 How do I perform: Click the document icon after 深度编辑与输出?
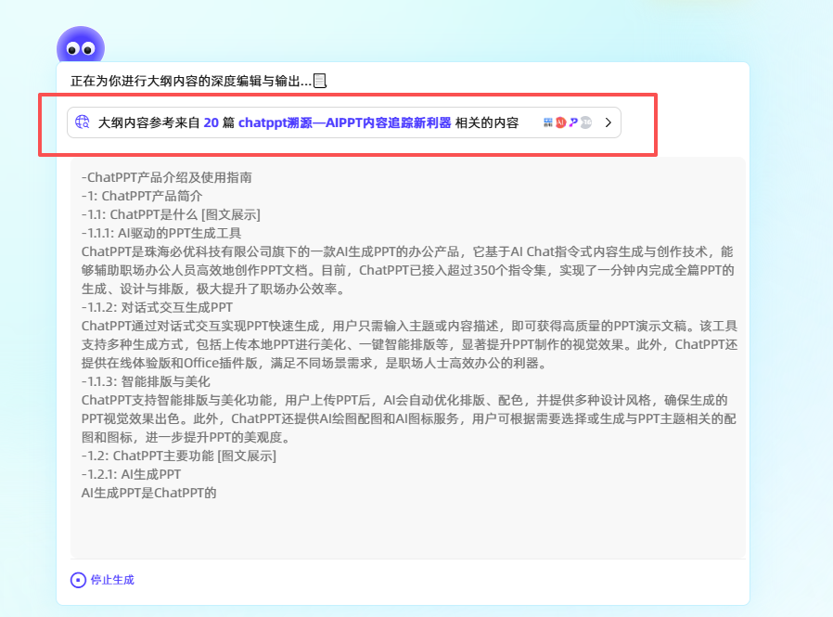320,81
